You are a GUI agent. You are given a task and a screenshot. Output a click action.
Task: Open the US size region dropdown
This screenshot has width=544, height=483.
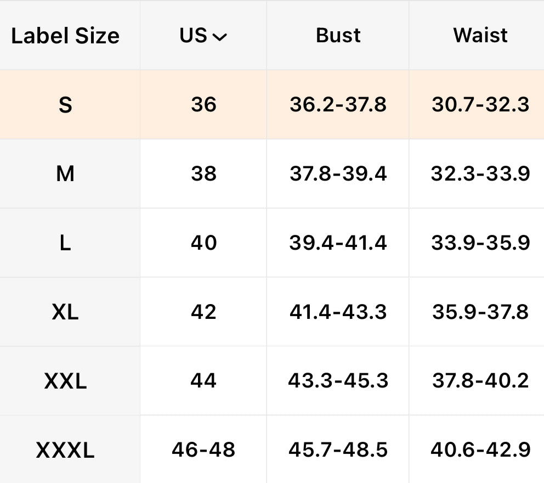(203, 36)
